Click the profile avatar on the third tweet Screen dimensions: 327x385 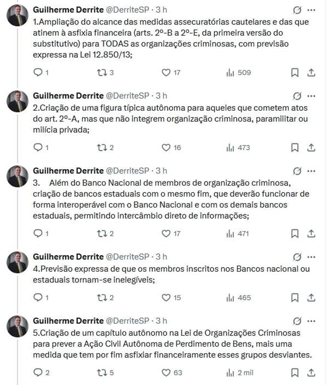coord(18,176)
